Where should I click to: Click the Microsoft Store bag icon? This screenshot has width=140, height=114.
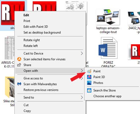(89, 90)
